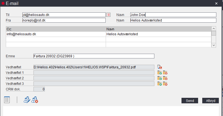Image resolution: width=223 pixels, height=116 pixels.
Task: Remove file from Vedhæftet 1
Action: (x=165, y=73)
